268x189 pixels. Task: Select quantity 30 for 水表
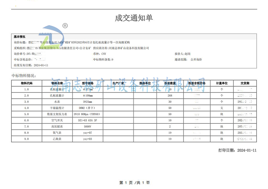click(170, 102)
